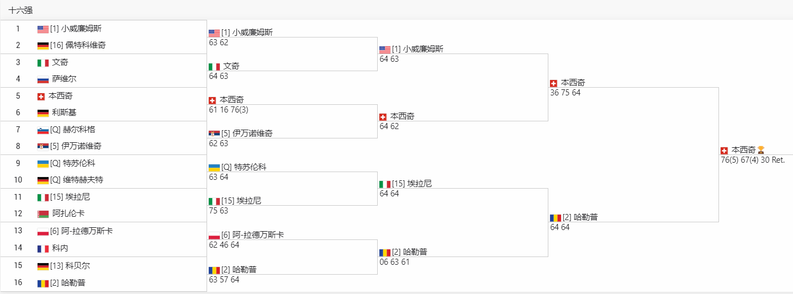Click the US flag beside row 1 小威廉姆斯
793x294 pixels.
[x=43, y=29]
